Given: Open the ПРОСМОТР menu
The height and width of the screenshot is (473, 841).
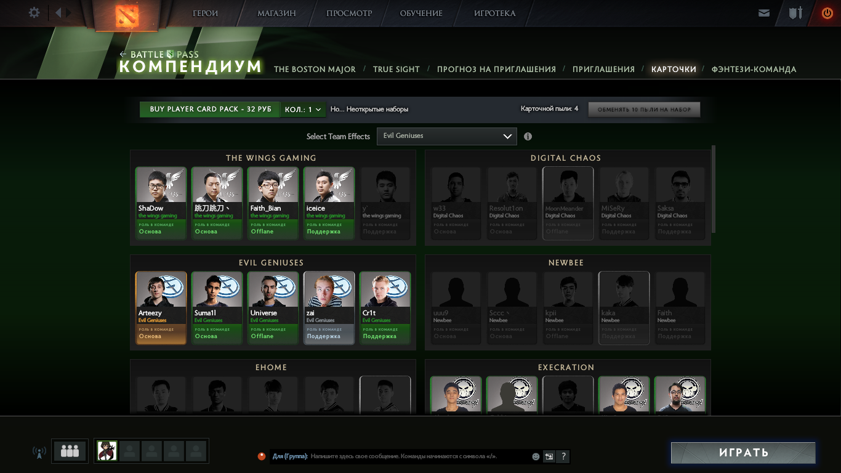Looking at the screenshot, I should 349,14.
